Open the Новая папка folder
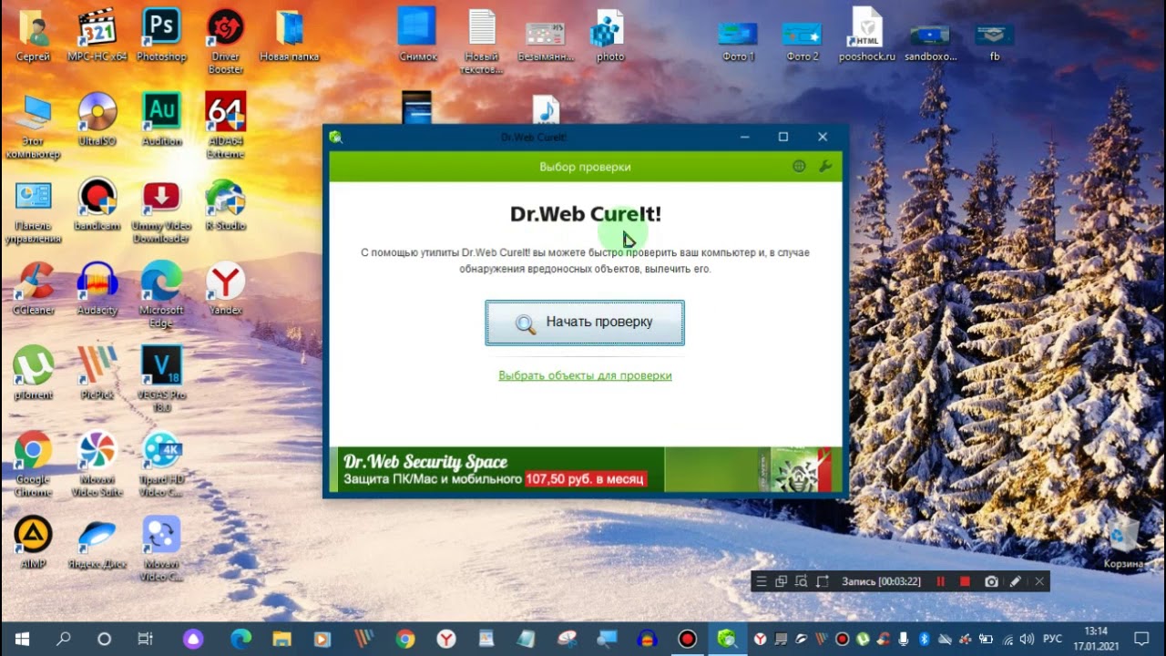Screen dimensions: 1166x656 click(290, 35)
